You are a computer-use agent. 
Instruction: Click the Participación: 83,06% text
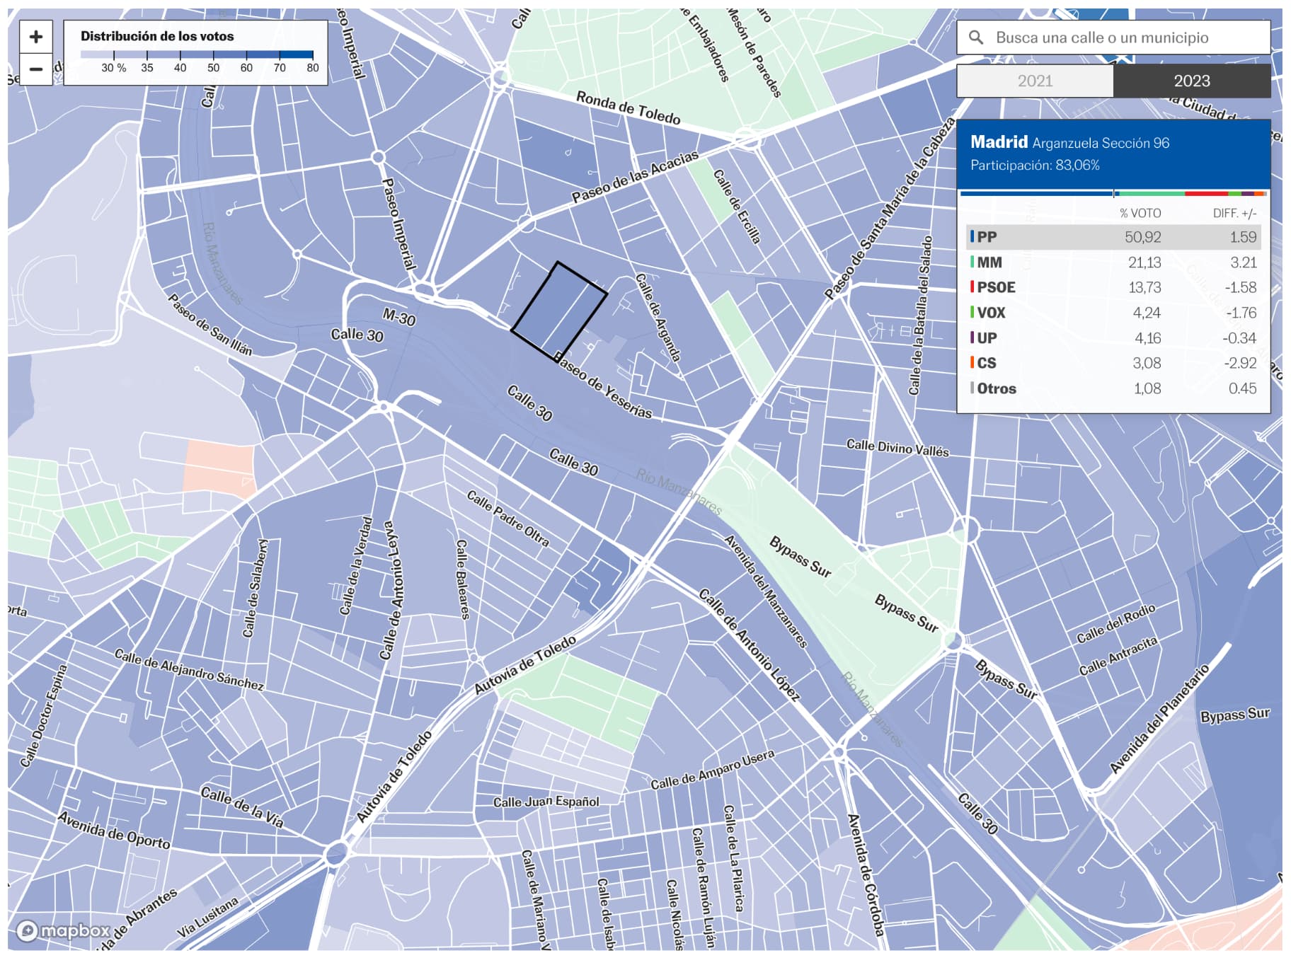[1035, 166]
